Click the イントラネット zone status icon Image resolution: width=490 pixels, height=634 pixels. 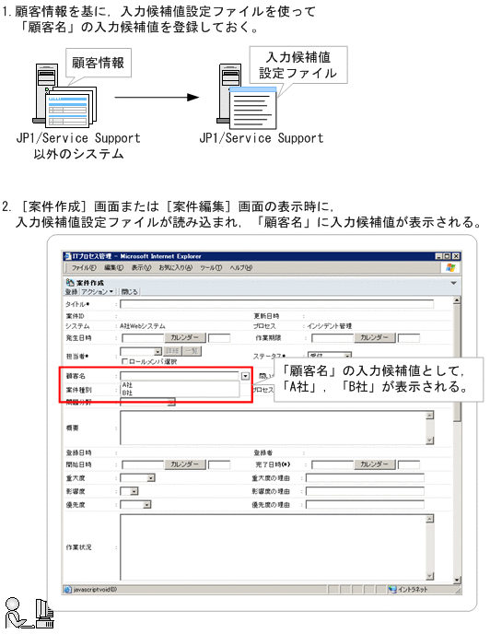tap(392, 590)
